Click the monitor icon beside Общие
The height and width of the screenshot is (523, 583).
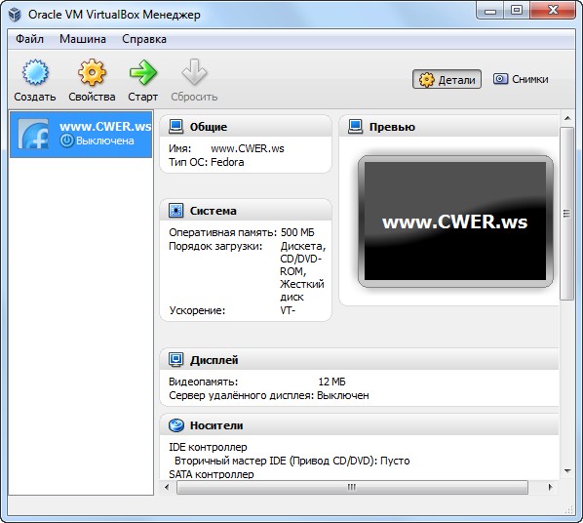175,127
